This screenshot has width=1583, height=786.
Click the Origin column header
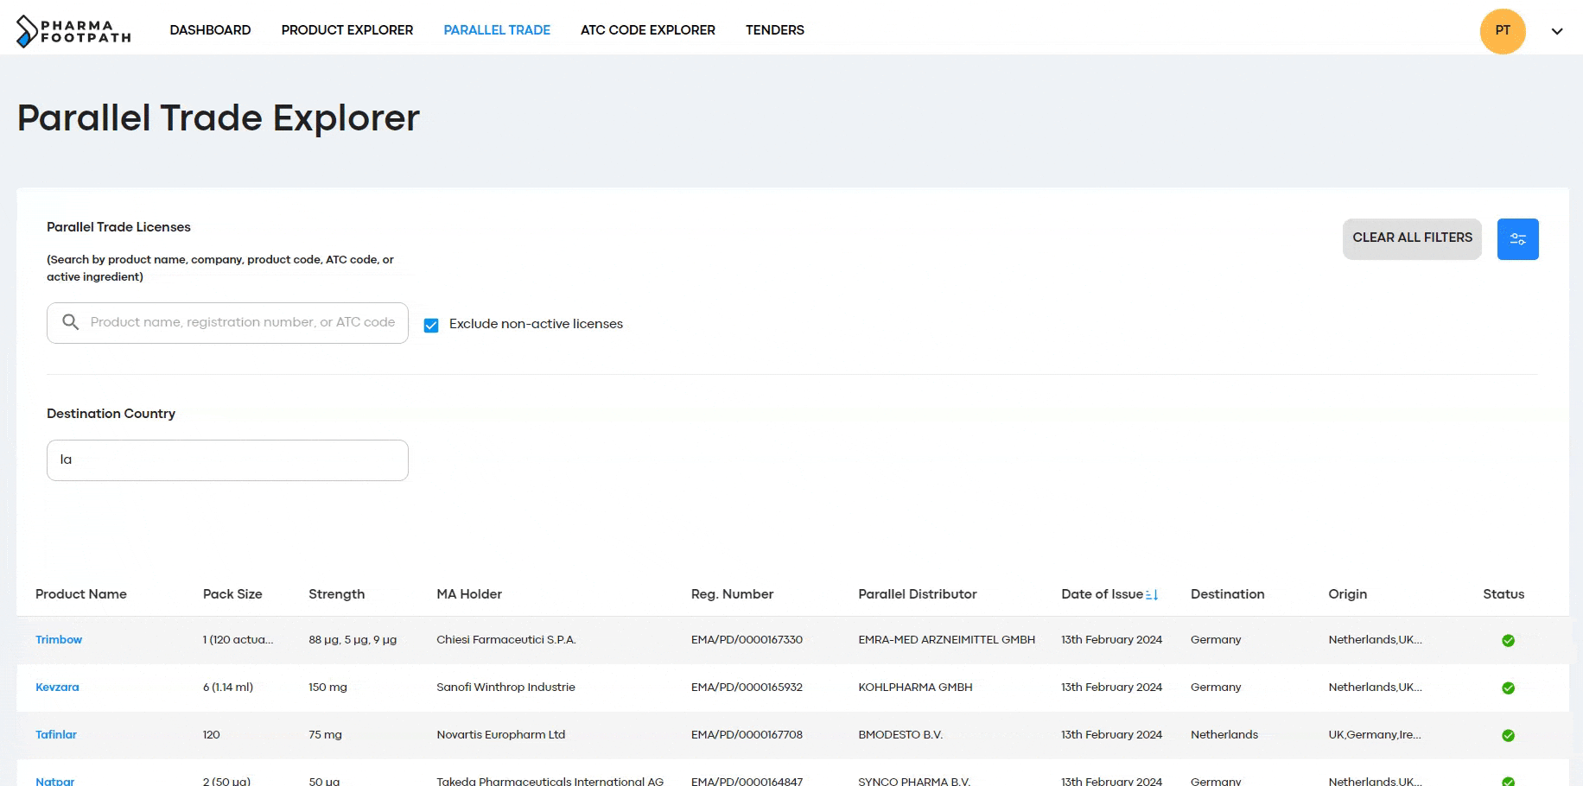(x=1347, y=594)
